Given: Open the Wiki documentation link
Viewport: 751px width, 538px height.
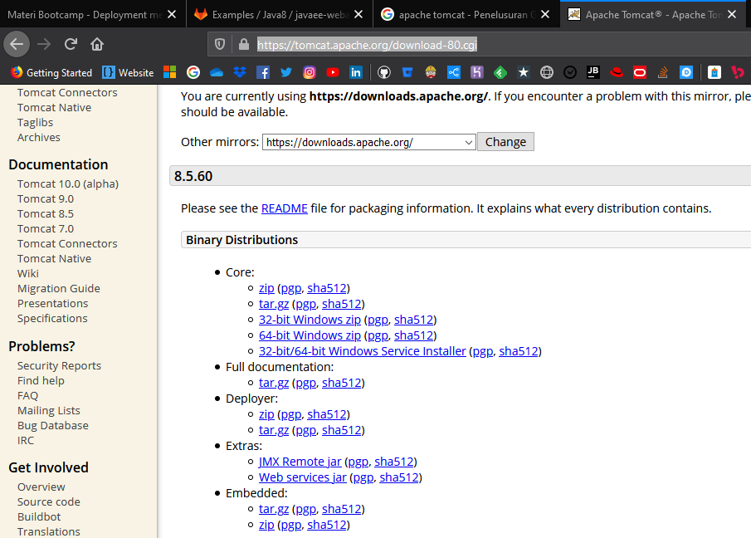Looking at the screenshot, I should pos(28,273).
